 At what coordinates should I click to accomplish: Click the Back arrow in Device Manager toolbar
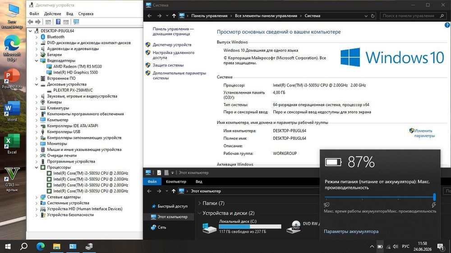pyautogui.click(x=31, y=22)
